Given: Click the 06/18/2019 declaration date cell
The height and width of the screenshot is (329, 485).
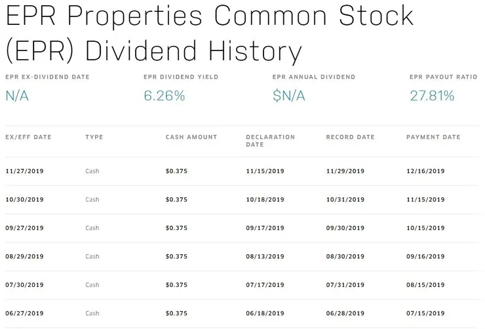Looking at the screenshot, I should point(265,314).
